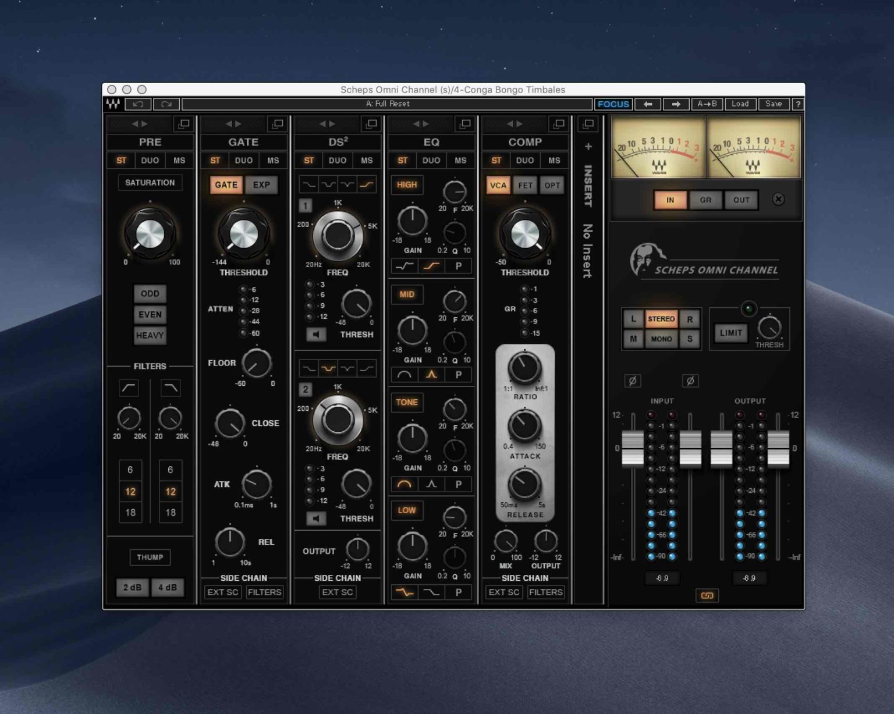This screenshot has height=714, width=894.
Task: Switch the meter to GR view
Action: click(705, 200)
